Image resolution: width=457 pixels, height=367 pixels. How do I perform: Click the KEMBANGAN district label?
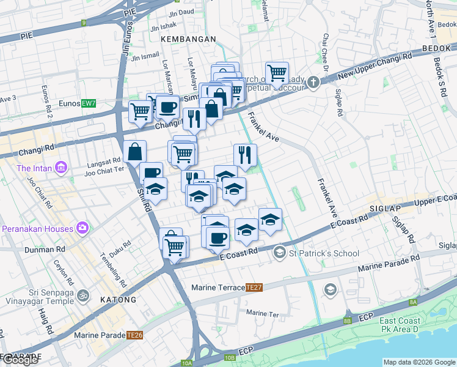pos(188,39)
